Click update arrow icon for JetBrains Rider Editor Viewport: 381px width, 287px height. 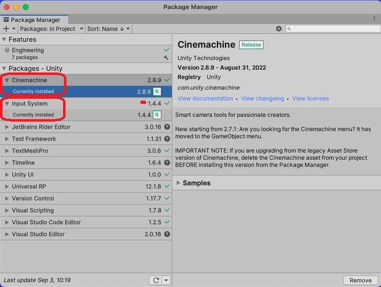[x=167, y=127]
